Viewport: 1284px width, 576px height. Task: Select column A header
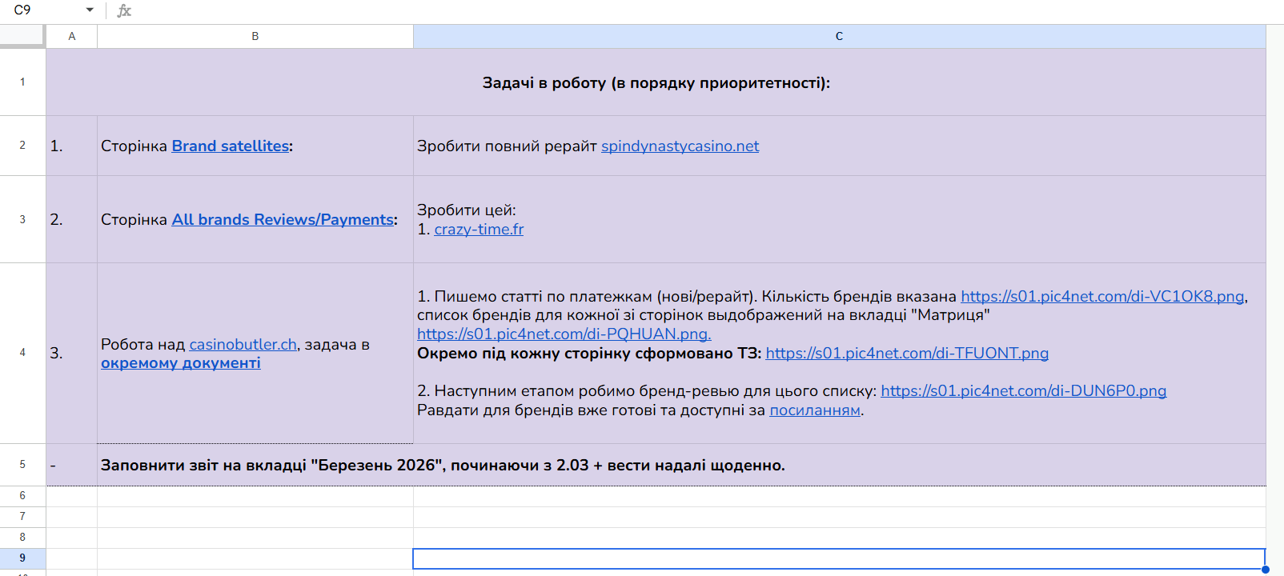(72, 36)
